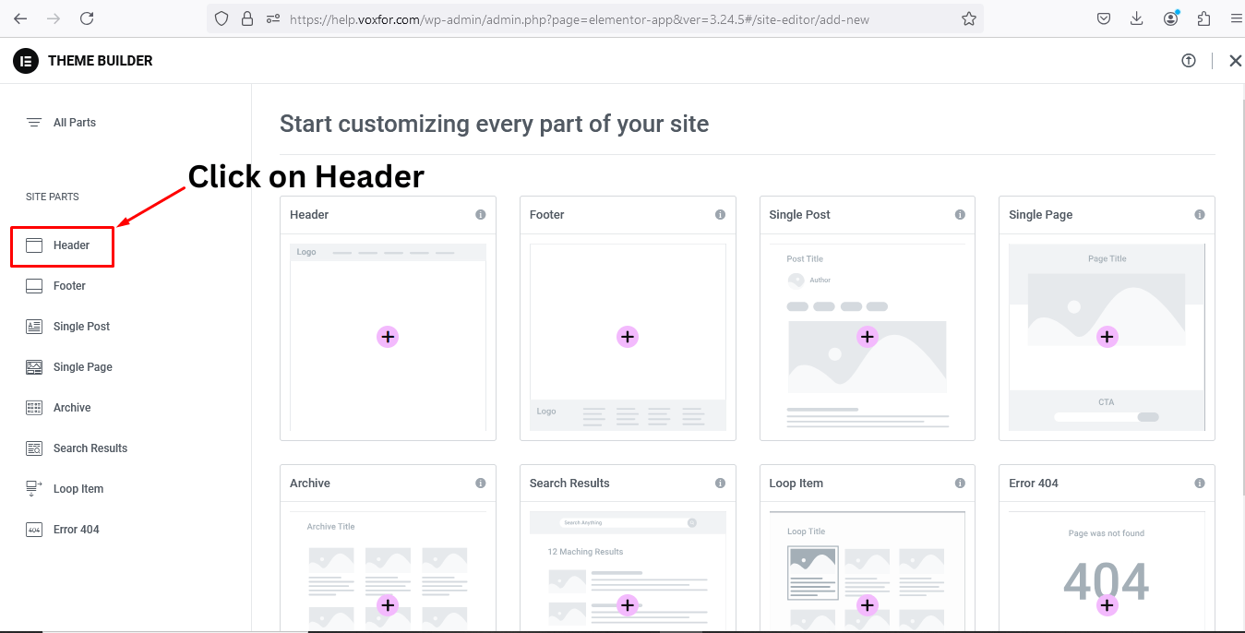
Task: Open the Theme Builder help icon
Action: pyautogui.click(x=1189, y=60)
